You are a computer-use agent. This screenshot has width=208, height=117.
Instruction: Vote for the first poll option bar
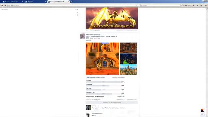(103, 82)
